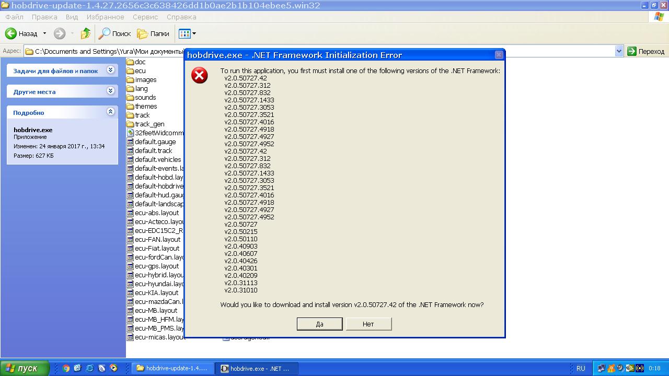Collapse the Задачи для файлов и папок panel
Screen dimensions: 669x376
[110, 70]
